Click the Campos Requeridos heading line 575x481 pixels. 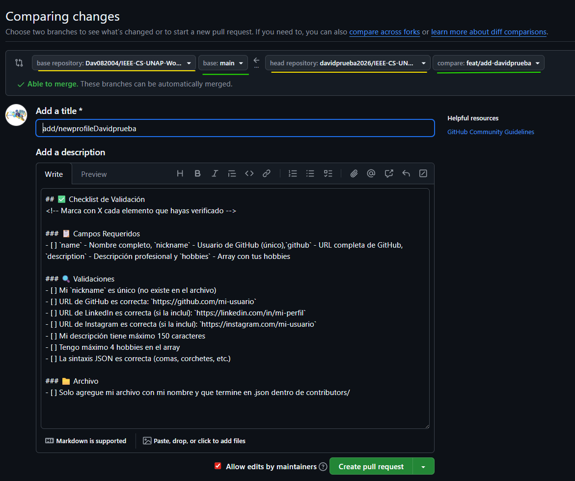pyautogui.click(x=93, y=234)
